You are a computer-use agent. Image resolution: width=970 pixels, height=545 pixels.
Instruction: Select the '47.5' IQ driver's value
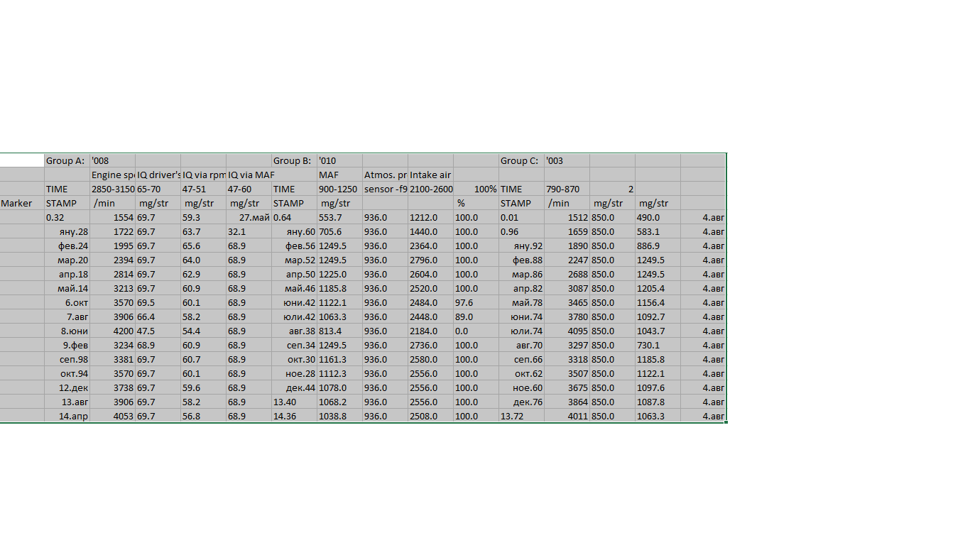click(x=158, y=331)
